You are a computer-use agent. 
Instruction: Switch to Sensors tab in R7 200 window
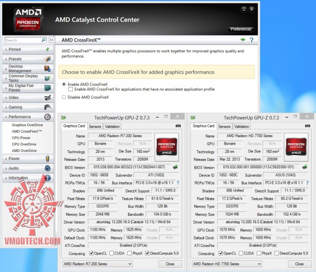pyautogui.click(x=95, y=127)
